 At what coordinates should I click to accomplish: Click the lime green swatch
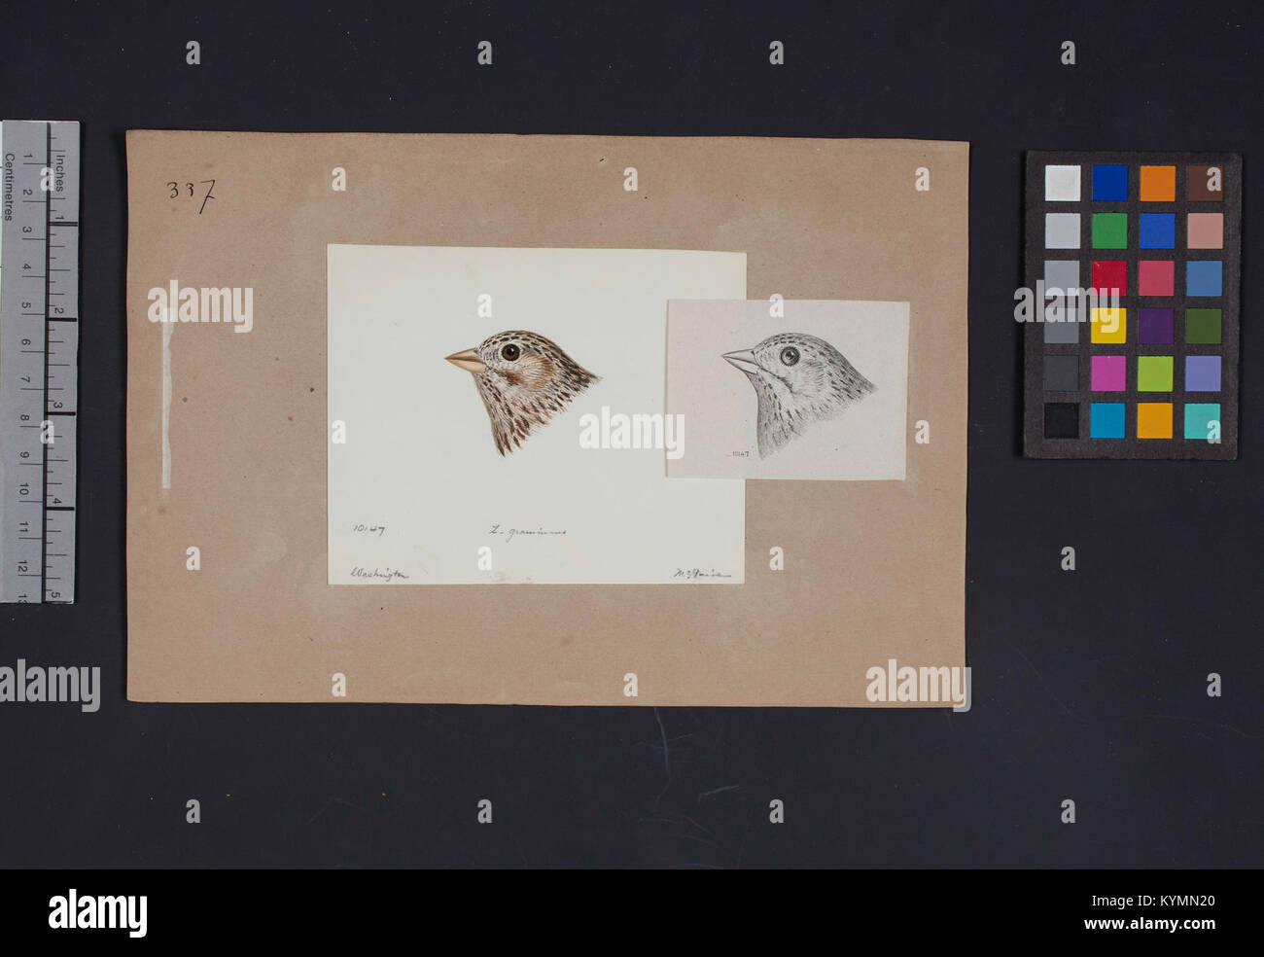(x=1156, y=373)
